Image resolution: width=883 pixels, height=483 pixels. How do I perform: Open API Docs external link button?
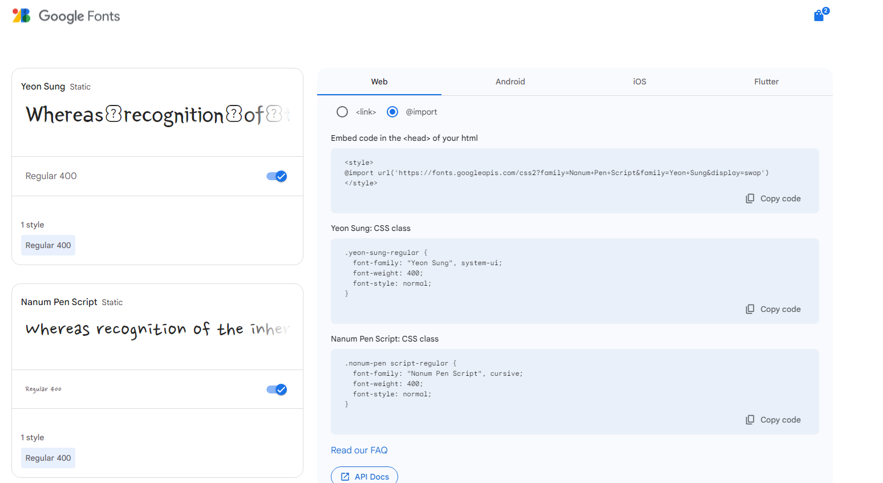tap(364, 476)
